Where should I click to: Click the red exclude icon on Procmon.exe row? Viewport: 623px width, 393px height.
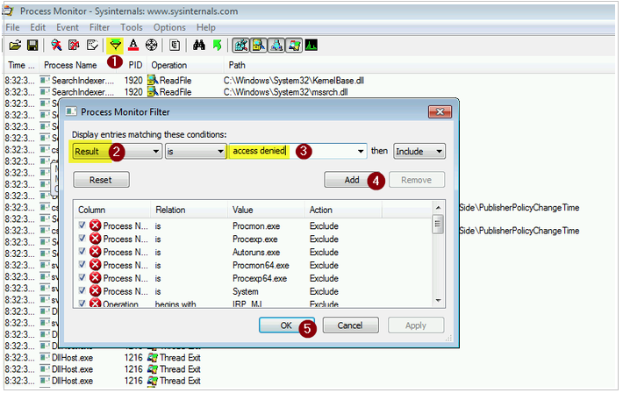tap(95, 225)
